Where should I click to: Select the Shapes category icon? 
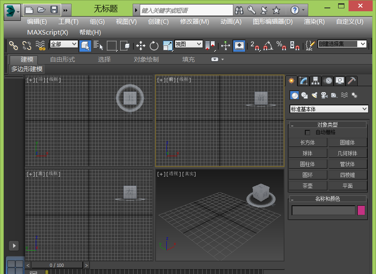pyautogui.click(x=304, y=95)
